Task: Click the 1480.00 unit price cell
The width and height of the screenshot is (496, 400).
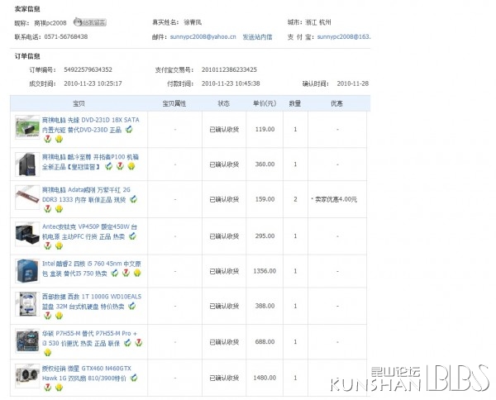Action: point(265,378)
